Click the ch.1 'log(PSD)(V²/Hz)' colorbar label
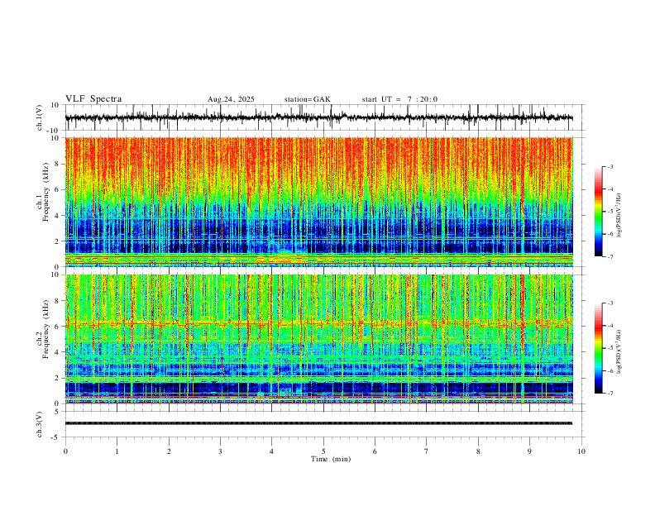 pyautogui.click(x=619, y=216)
